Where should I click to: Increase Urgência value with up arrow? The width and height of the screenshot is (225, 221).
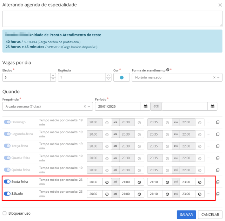(108, 75)
